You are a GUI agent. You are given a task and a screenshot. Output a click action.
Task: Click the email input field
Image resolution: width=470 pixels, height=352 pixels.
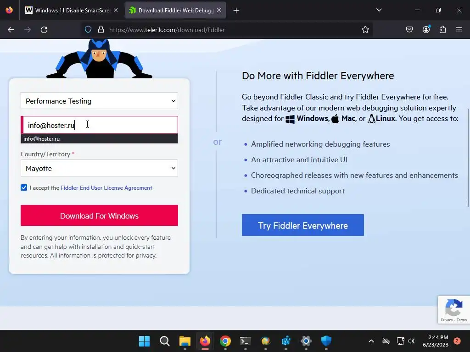pos(99,125)
